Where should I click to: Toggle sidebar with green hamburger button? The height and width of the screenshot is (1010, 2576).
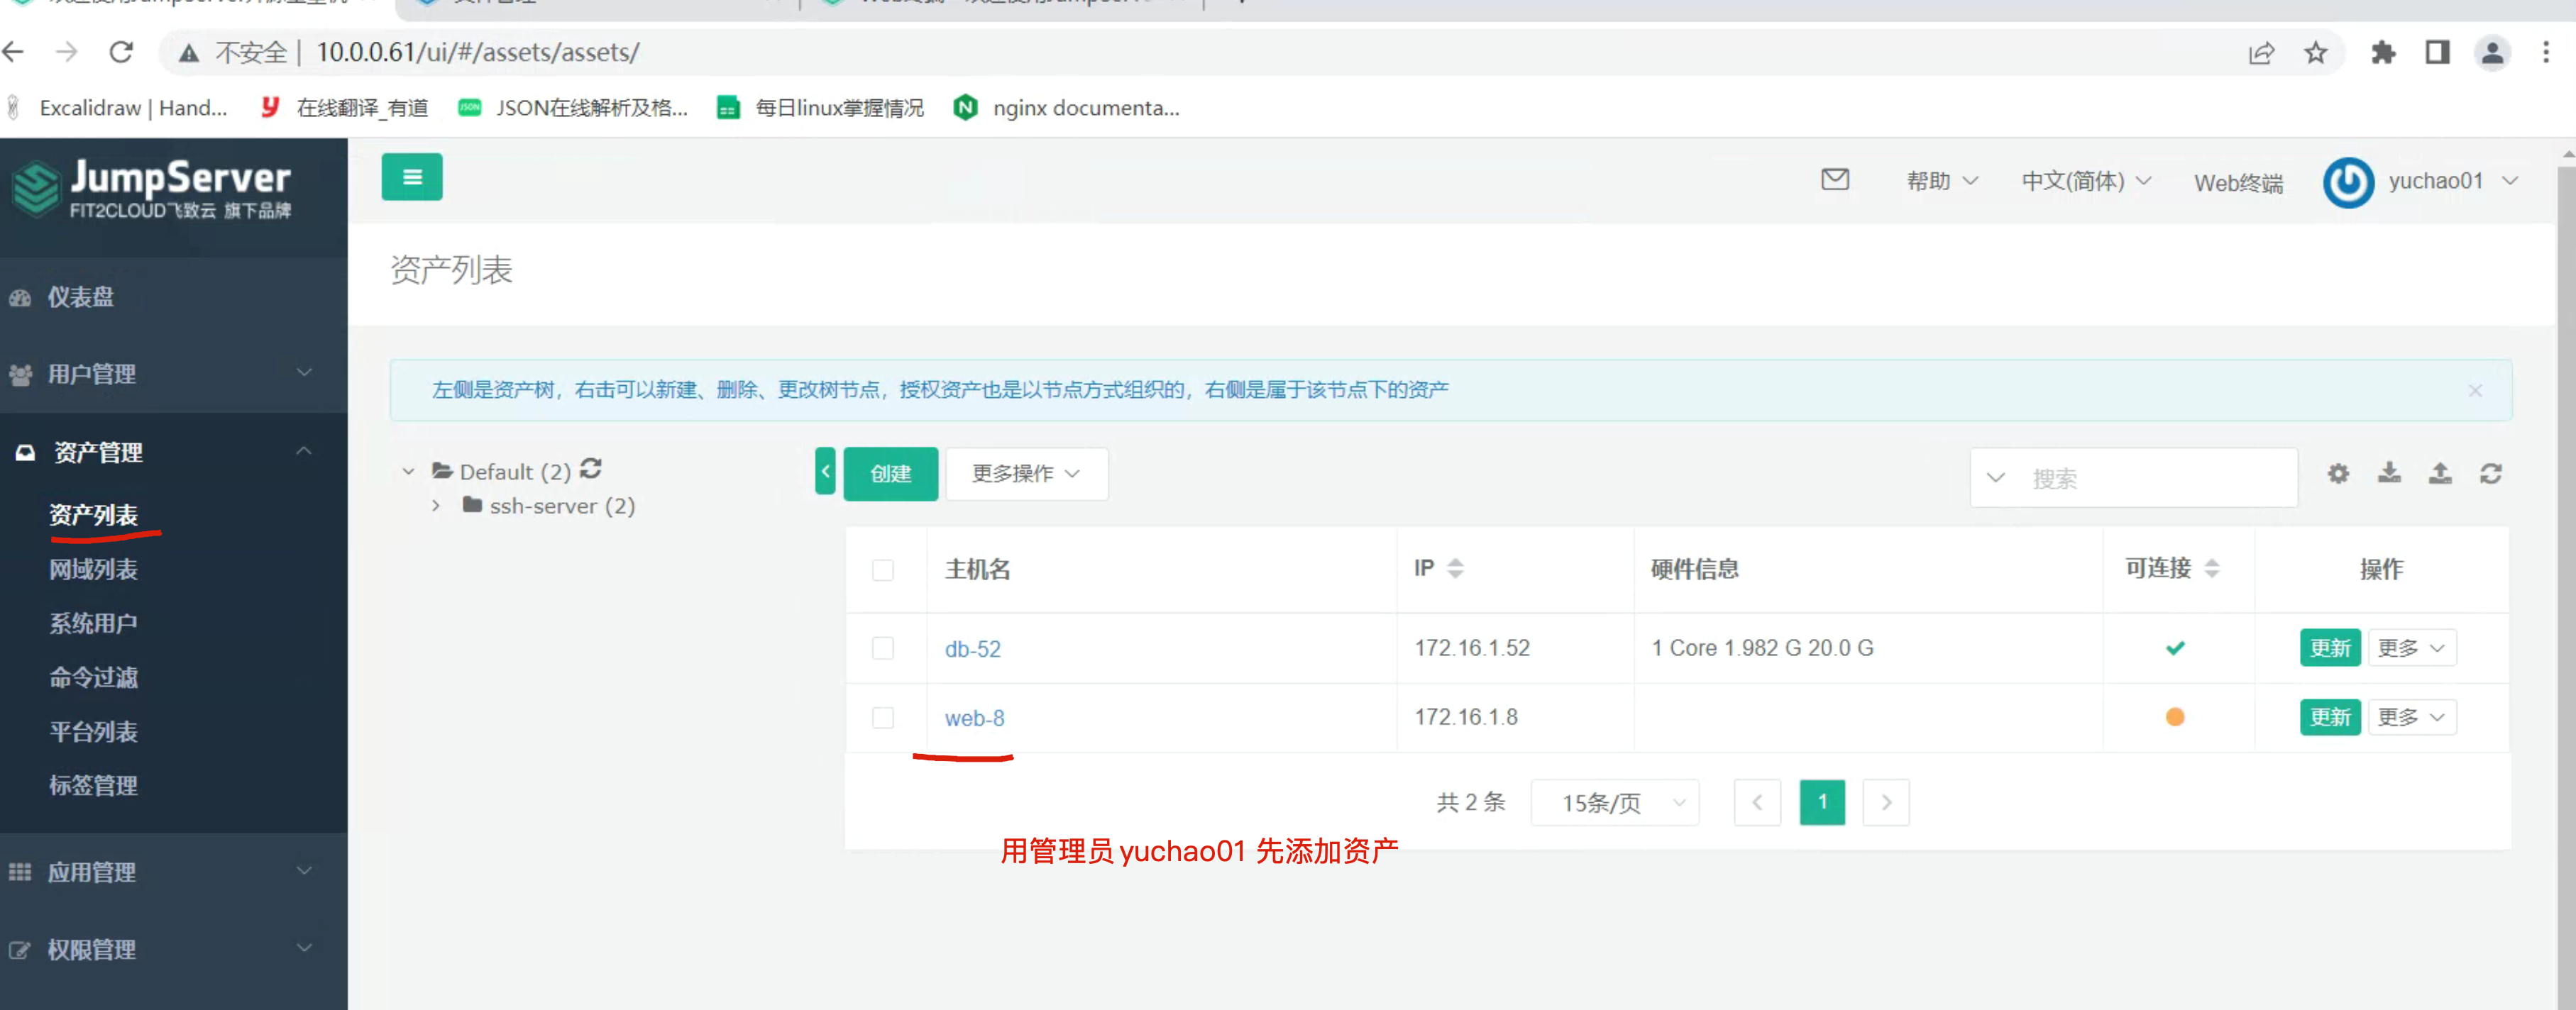(411, 178)
